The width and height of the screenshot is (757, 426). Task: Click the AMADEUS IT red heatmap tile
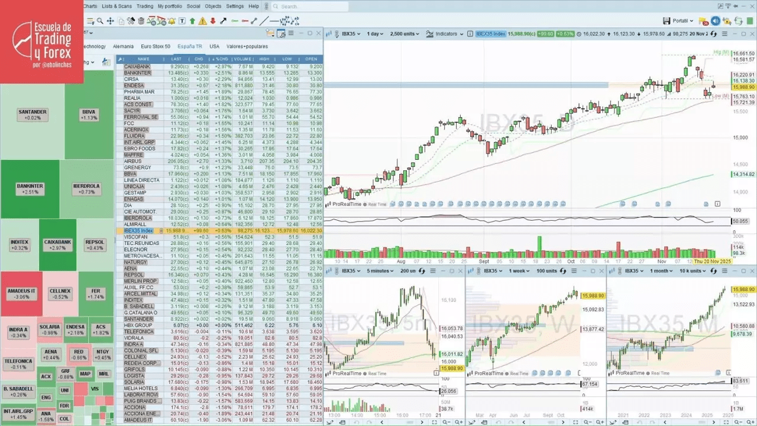pos(21,293)
